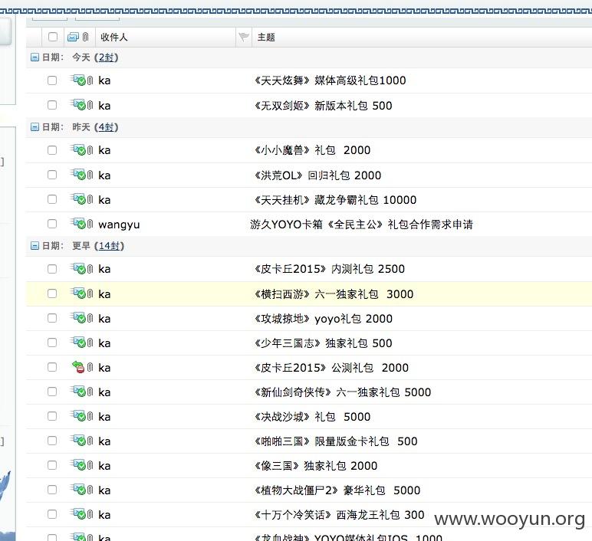Viewport: 592px width, 541px height.
Task: Check the 《无双剑姬》新版本礼包 500 email
Action: 52,105
